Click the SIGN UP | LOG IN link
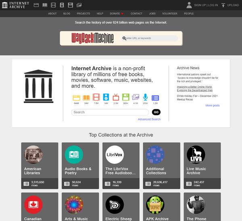The image size is (242, 221). pyautogui.click(x=206, y=5)
